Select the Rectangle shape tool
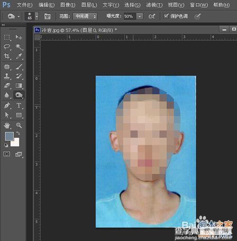 pyautogui.click(x=19, y=115)
